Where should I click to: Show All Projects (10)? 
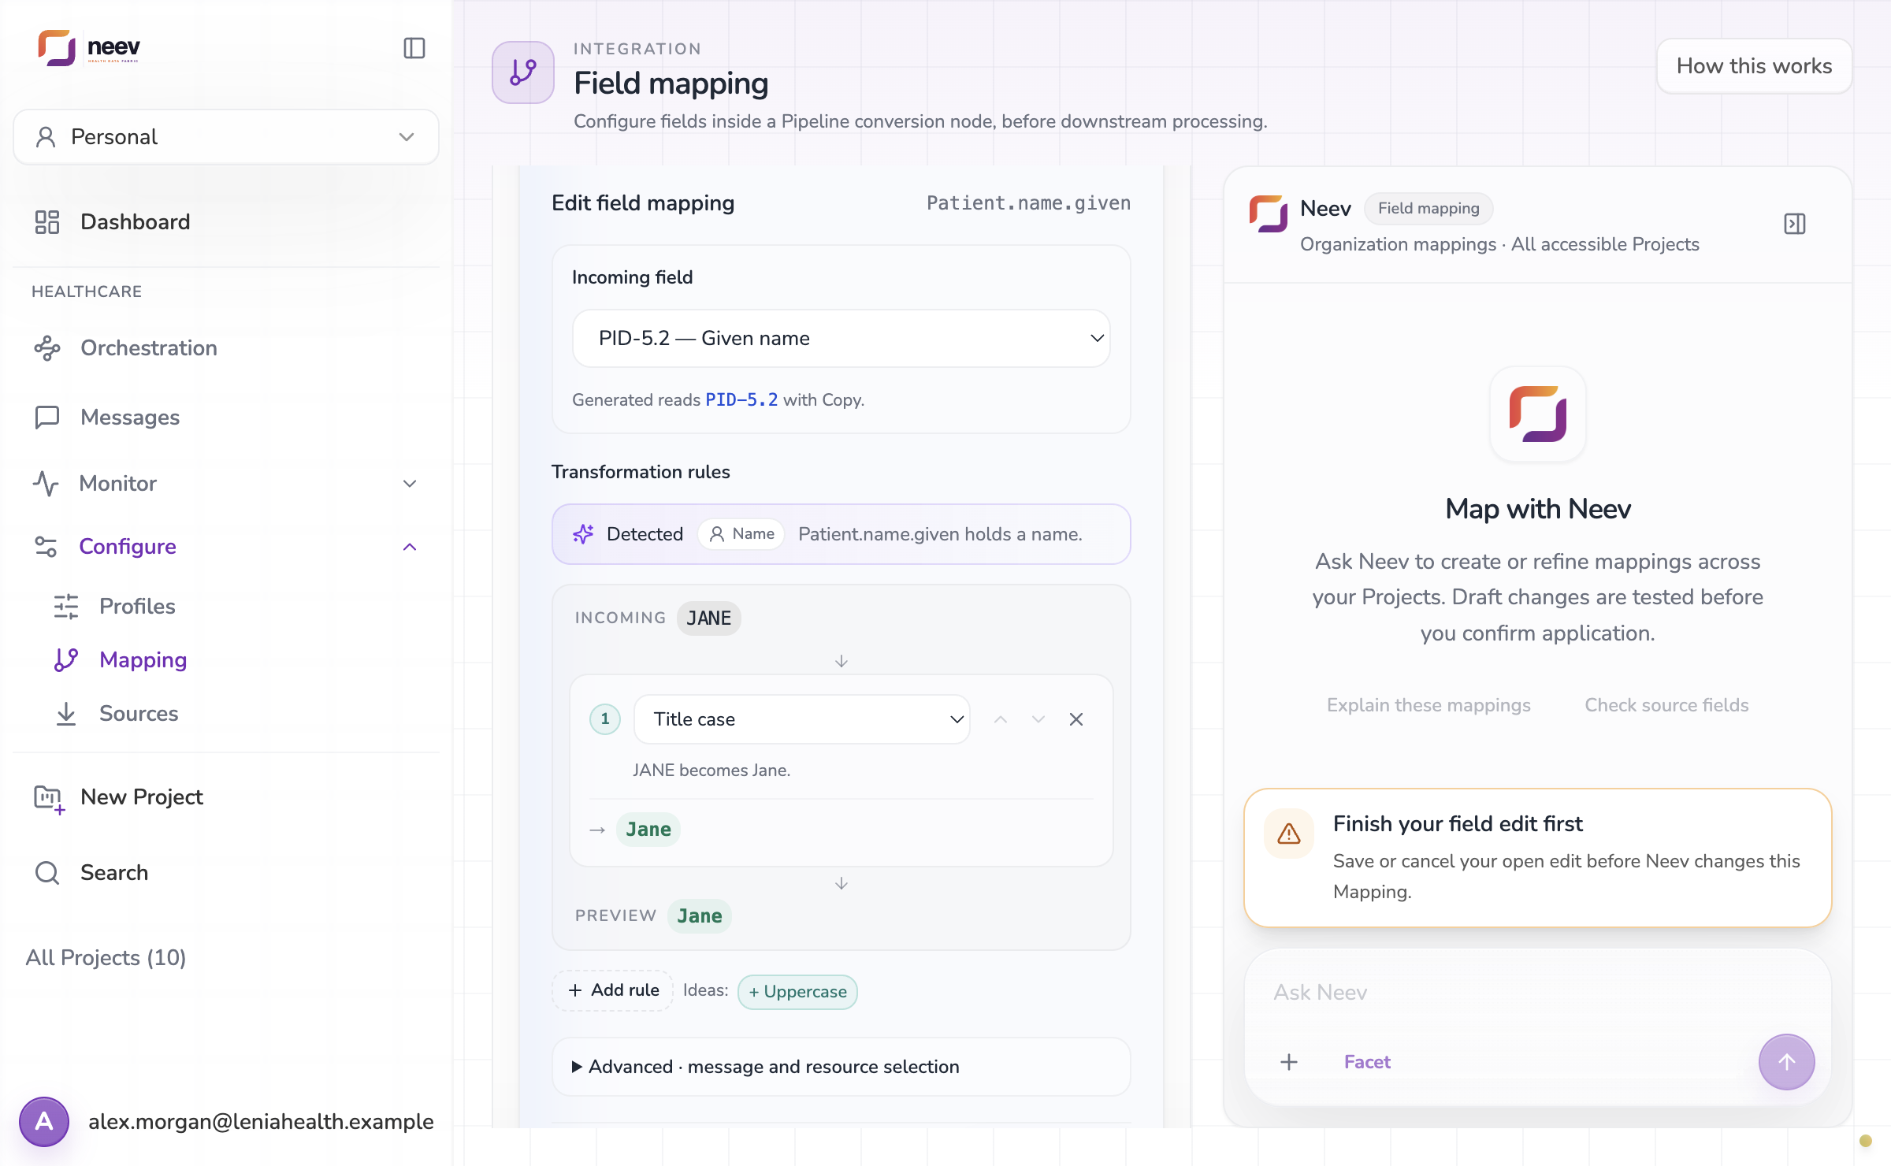point(106,958)
